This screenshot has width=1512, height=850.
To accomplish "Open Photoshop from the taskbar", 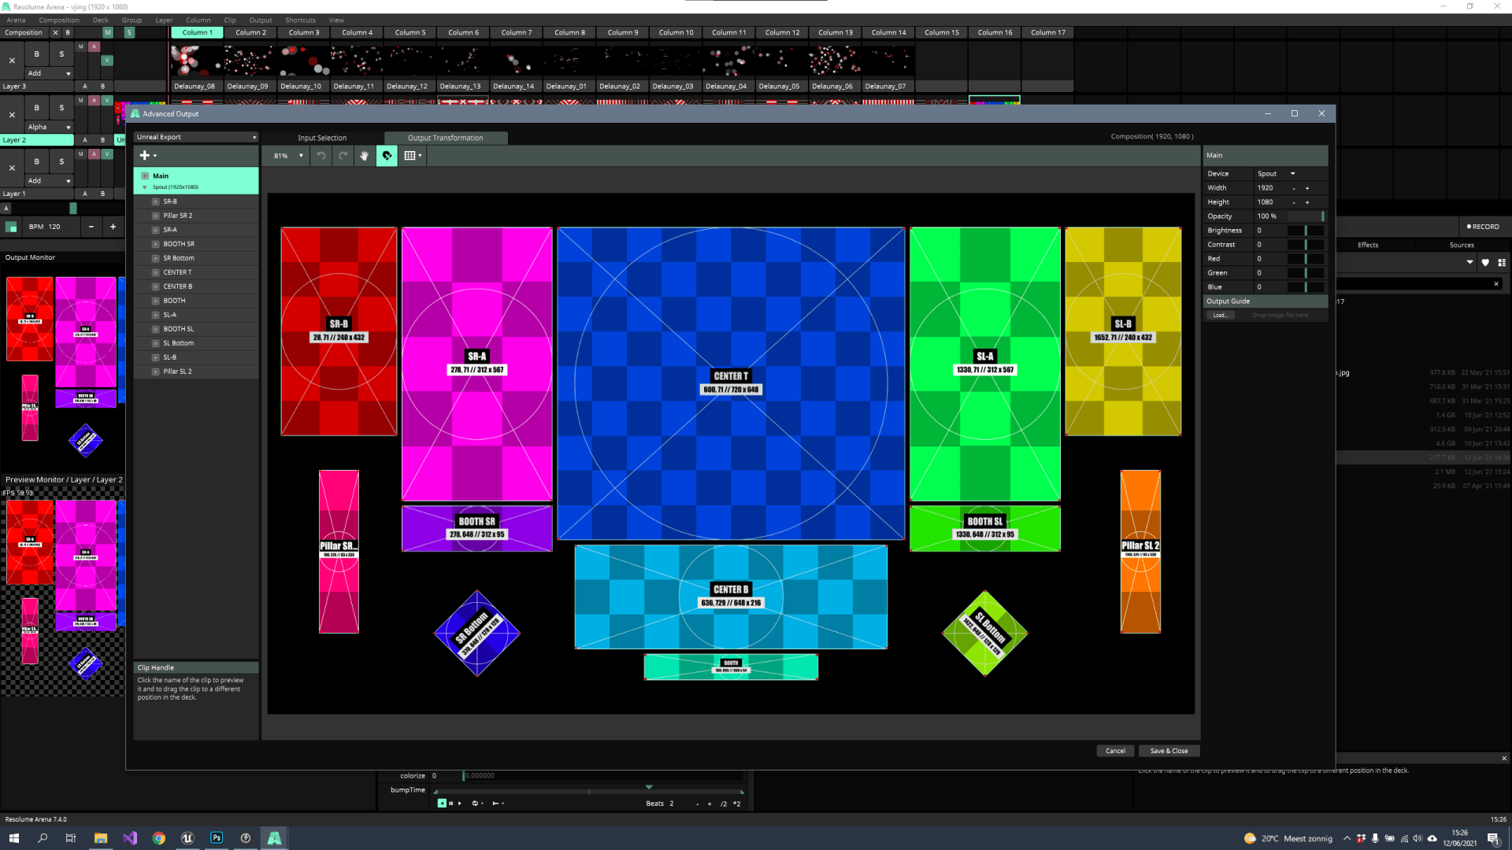I will click(x=216, y=838).
